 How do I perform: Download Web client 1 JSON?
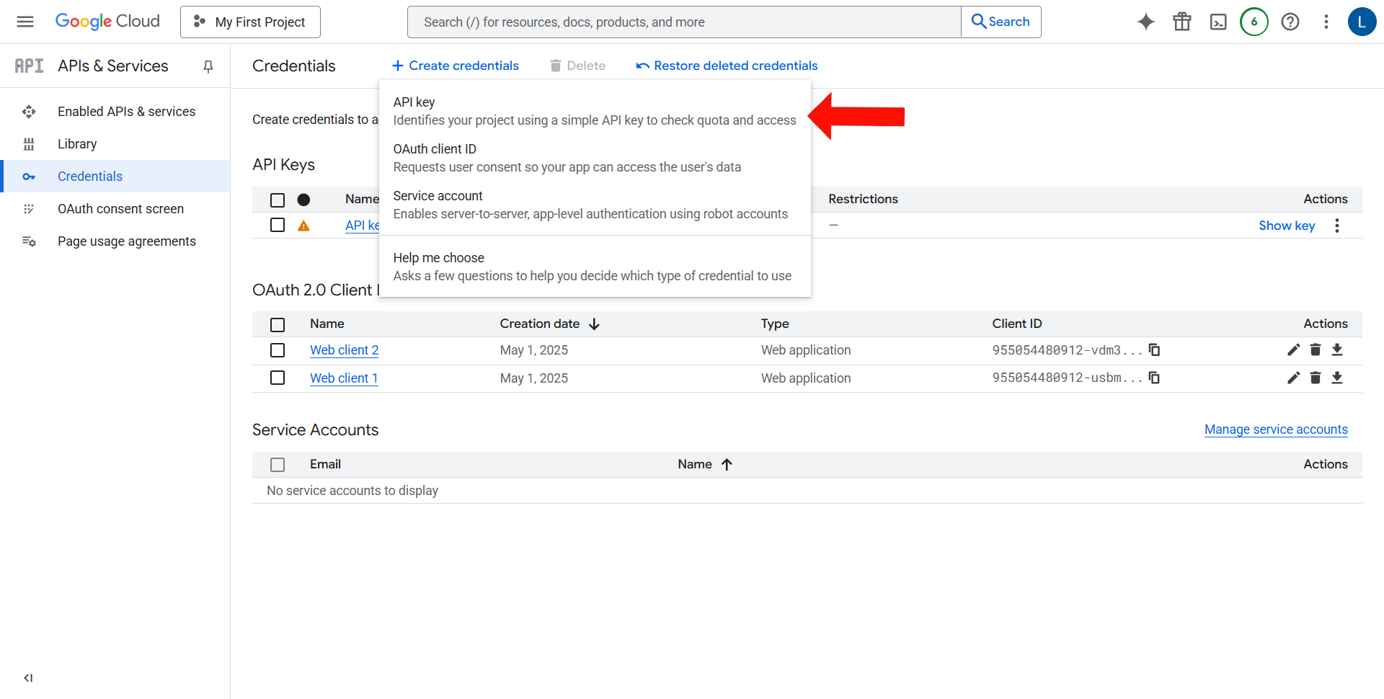[x=1337, y=378]
